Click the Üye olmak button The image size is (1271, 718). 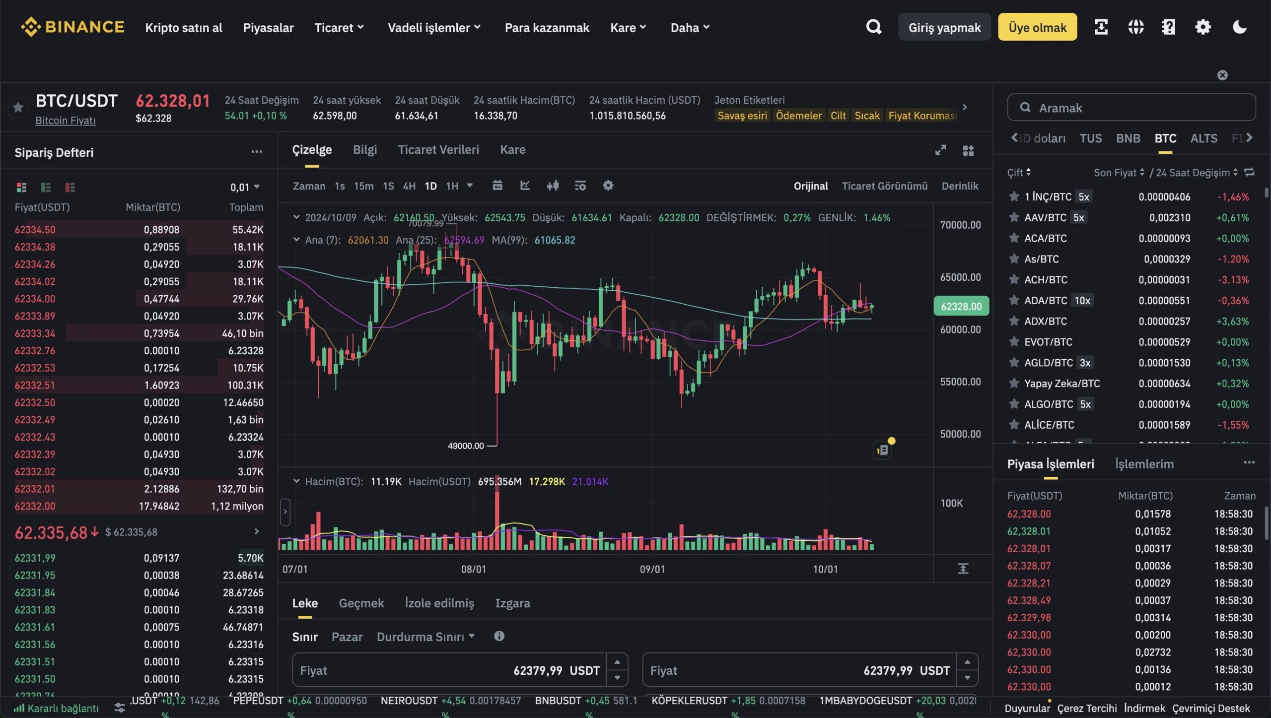(x=1037, y=27)
